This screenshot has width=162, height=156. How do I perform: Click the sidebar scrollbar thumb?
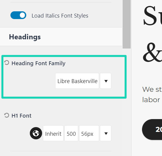126,24
